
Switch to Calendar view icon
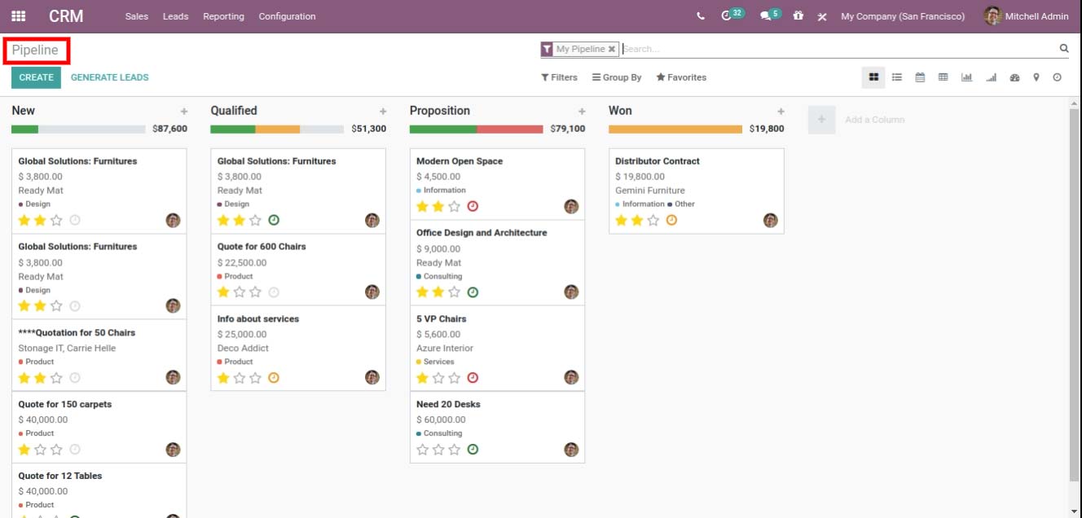(920, 77)
